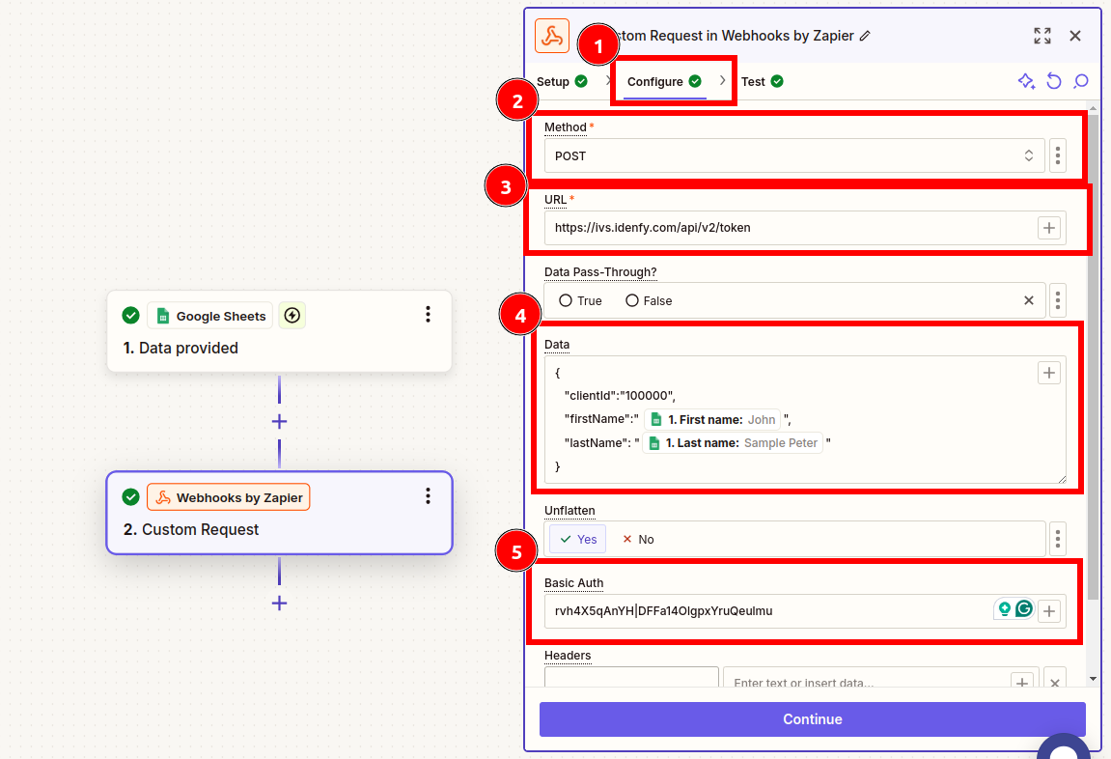The height and width of the screenshot is (759, 1111).
Task: Expand the panel to fullscreen
Action: [1042, 35]
